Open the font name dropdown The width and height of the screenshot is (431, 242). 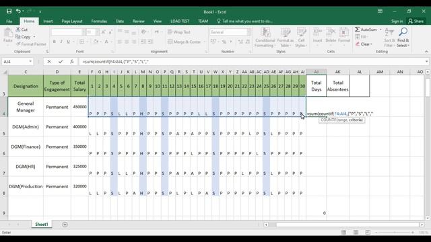tap(84, 32)
